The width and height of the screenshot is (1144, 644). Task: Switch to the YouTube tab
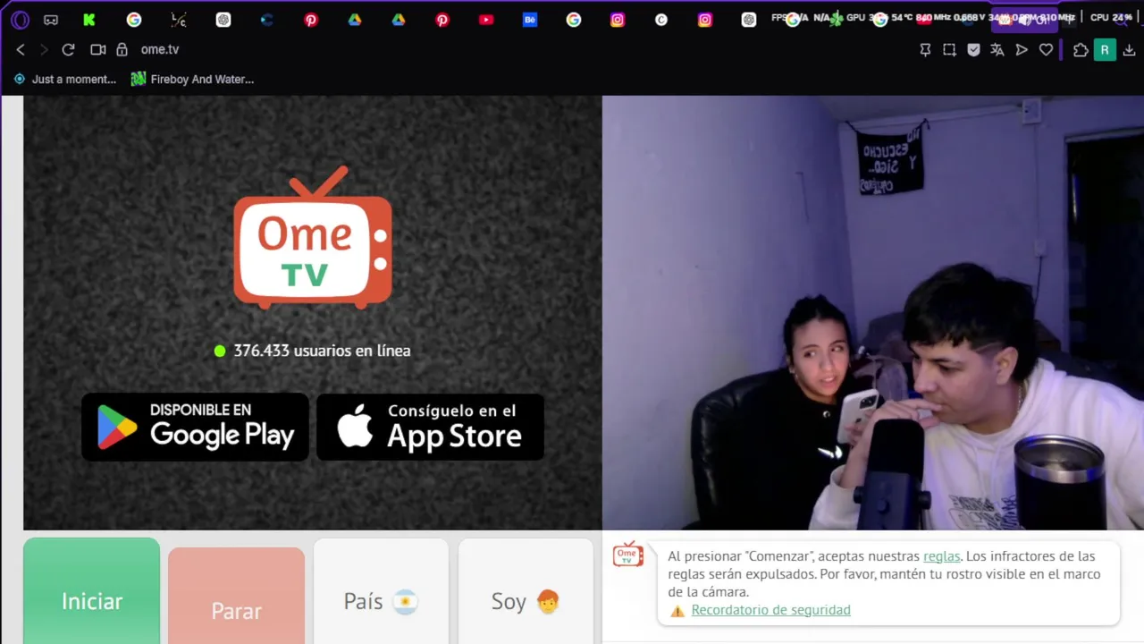(x=486, y=20)
